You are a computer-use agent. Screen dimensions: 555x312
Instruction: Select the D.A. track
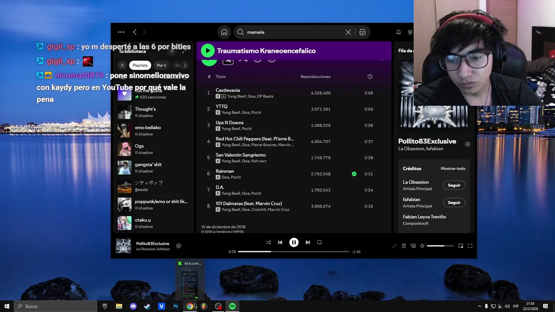(294, 190)
